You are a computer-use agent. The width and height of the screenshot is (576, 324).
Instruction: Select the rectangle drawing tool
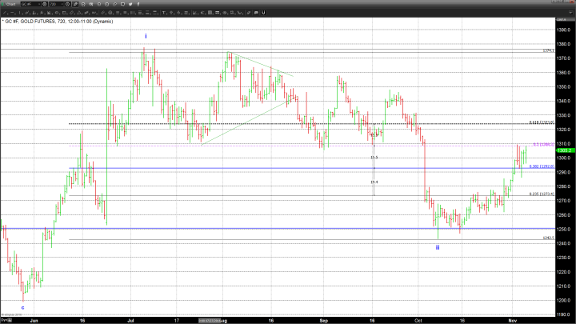64,13
